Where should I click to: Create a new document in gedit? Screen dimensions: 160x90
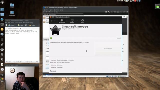(x=6, y=25)
